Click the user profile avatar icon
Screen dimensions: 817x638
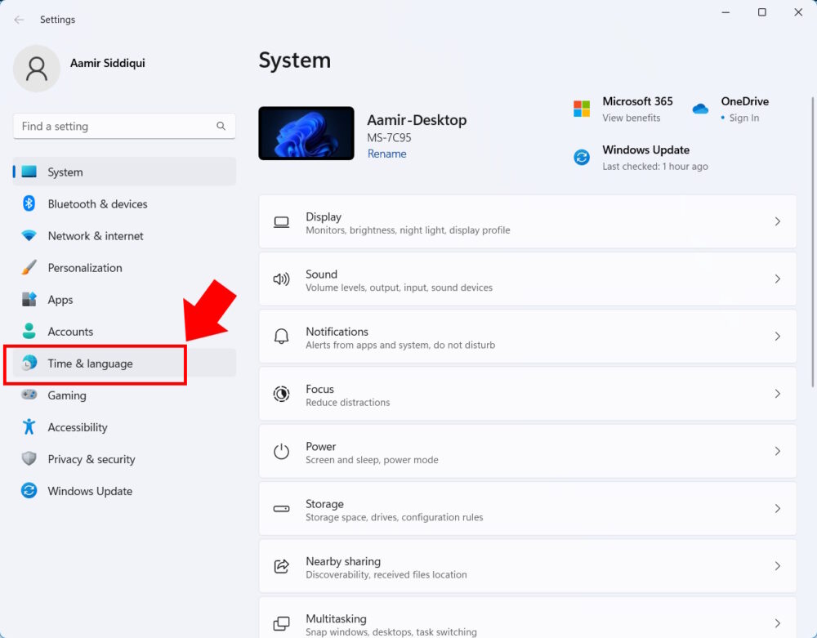point(37,69)
